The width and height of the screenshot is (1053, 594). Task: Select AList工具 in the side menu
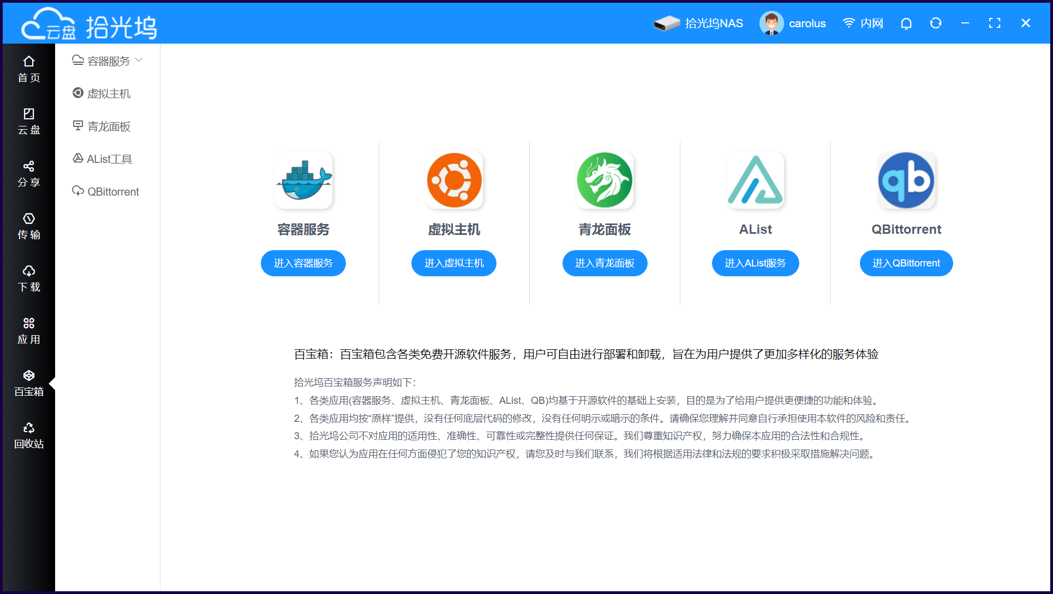[103, 159]
